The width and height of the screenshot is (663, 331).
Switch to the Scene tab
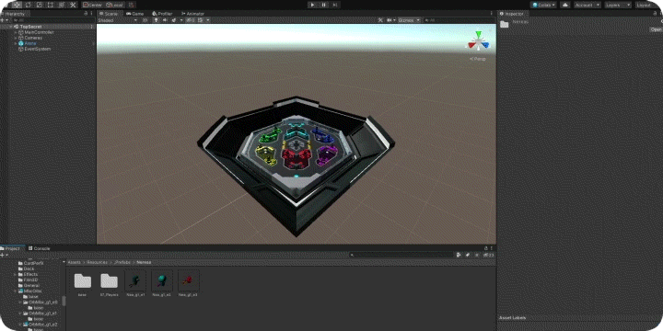coord(109,14)
